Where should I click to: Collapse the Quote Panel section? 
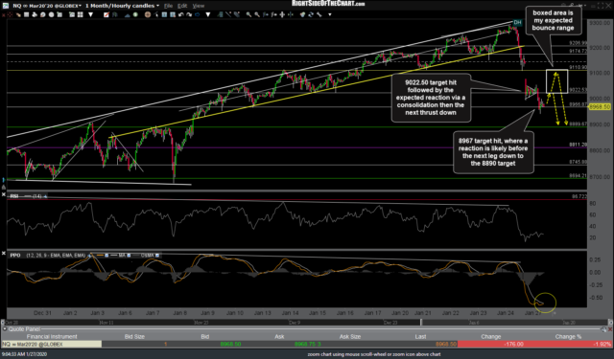(x=5, y=329)
